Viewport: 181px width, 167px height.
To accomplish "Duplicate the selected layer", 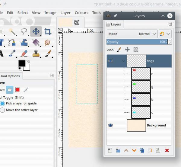I will 142,150.
